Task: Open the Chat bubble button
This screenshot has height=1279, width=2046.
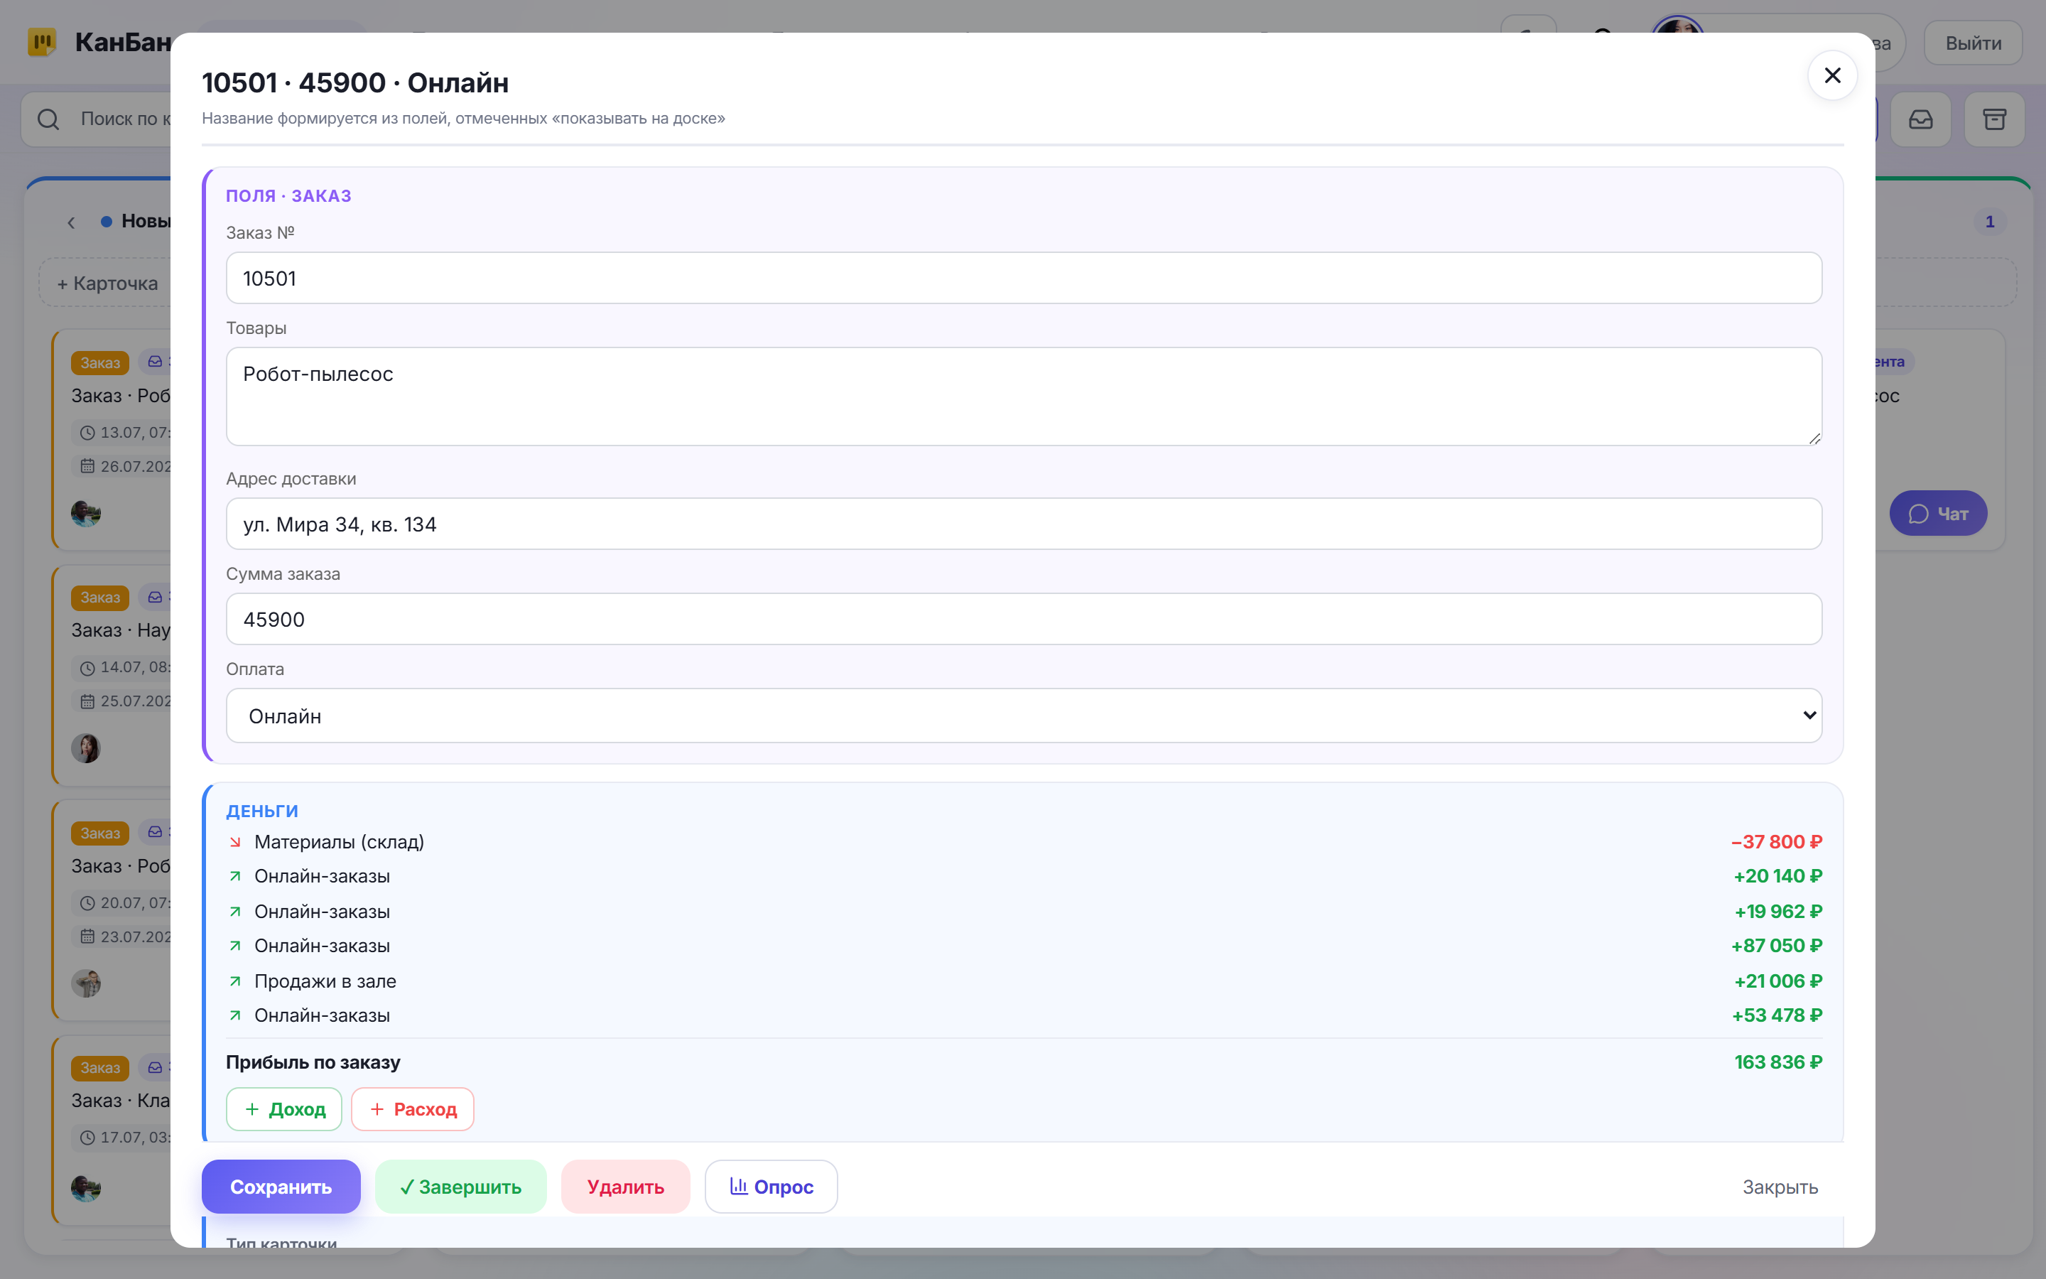Action: tap(1938, 514)
